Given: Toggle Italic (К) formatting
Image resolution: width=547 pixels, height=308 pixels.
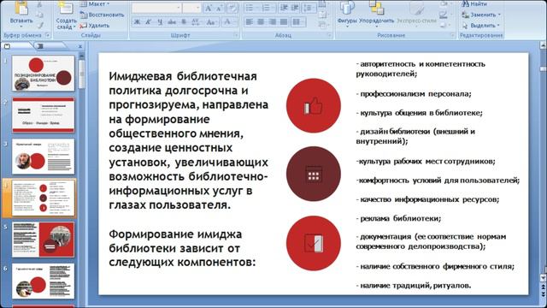Looking at the screenshot, I should tap(148, 22).
